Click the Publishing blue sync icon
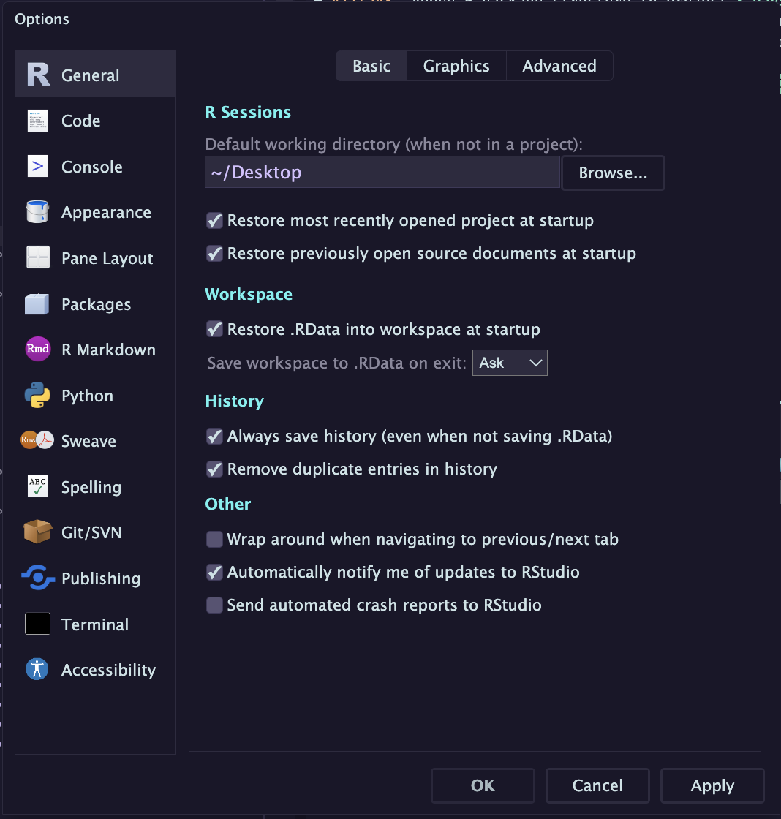This screenshot has height=819, width=781. pos(37,578)
